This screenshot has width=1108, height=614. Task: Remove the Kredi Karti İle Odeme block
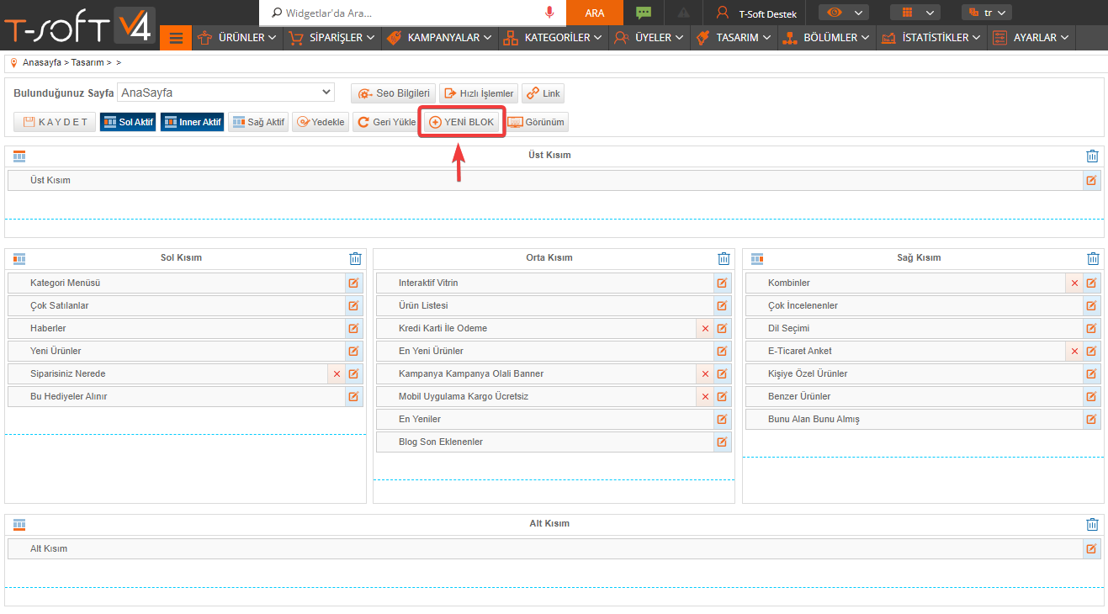point(705,329)
